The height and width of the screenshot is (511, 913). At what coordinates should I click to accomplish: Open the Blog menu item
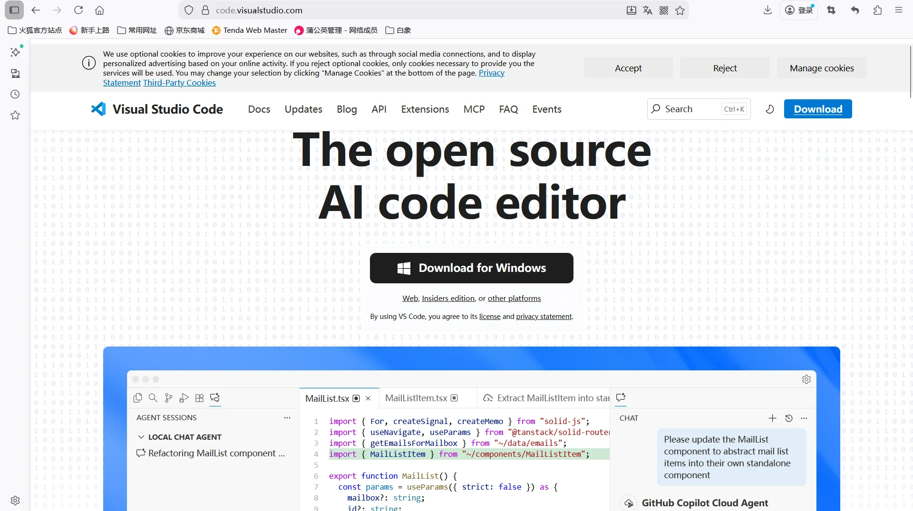pyautogui.click(x=347, y=109)
